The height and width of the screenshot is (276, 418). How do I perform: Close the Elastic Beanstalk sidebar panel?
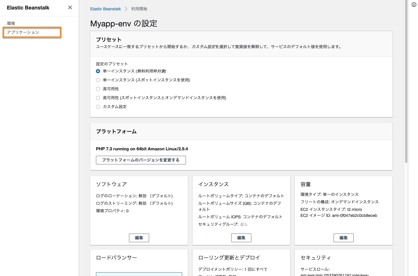pos(70,7)
